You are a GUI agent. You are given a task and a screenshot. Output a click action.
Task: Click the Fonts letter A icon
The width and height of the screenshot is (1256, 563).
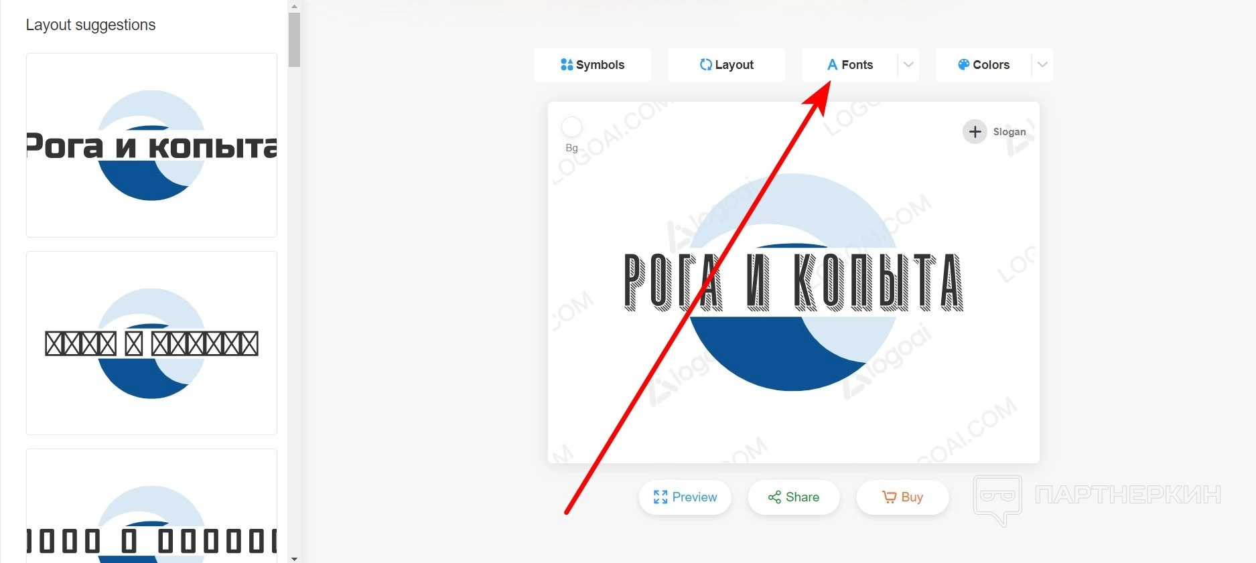coord(833,65)
